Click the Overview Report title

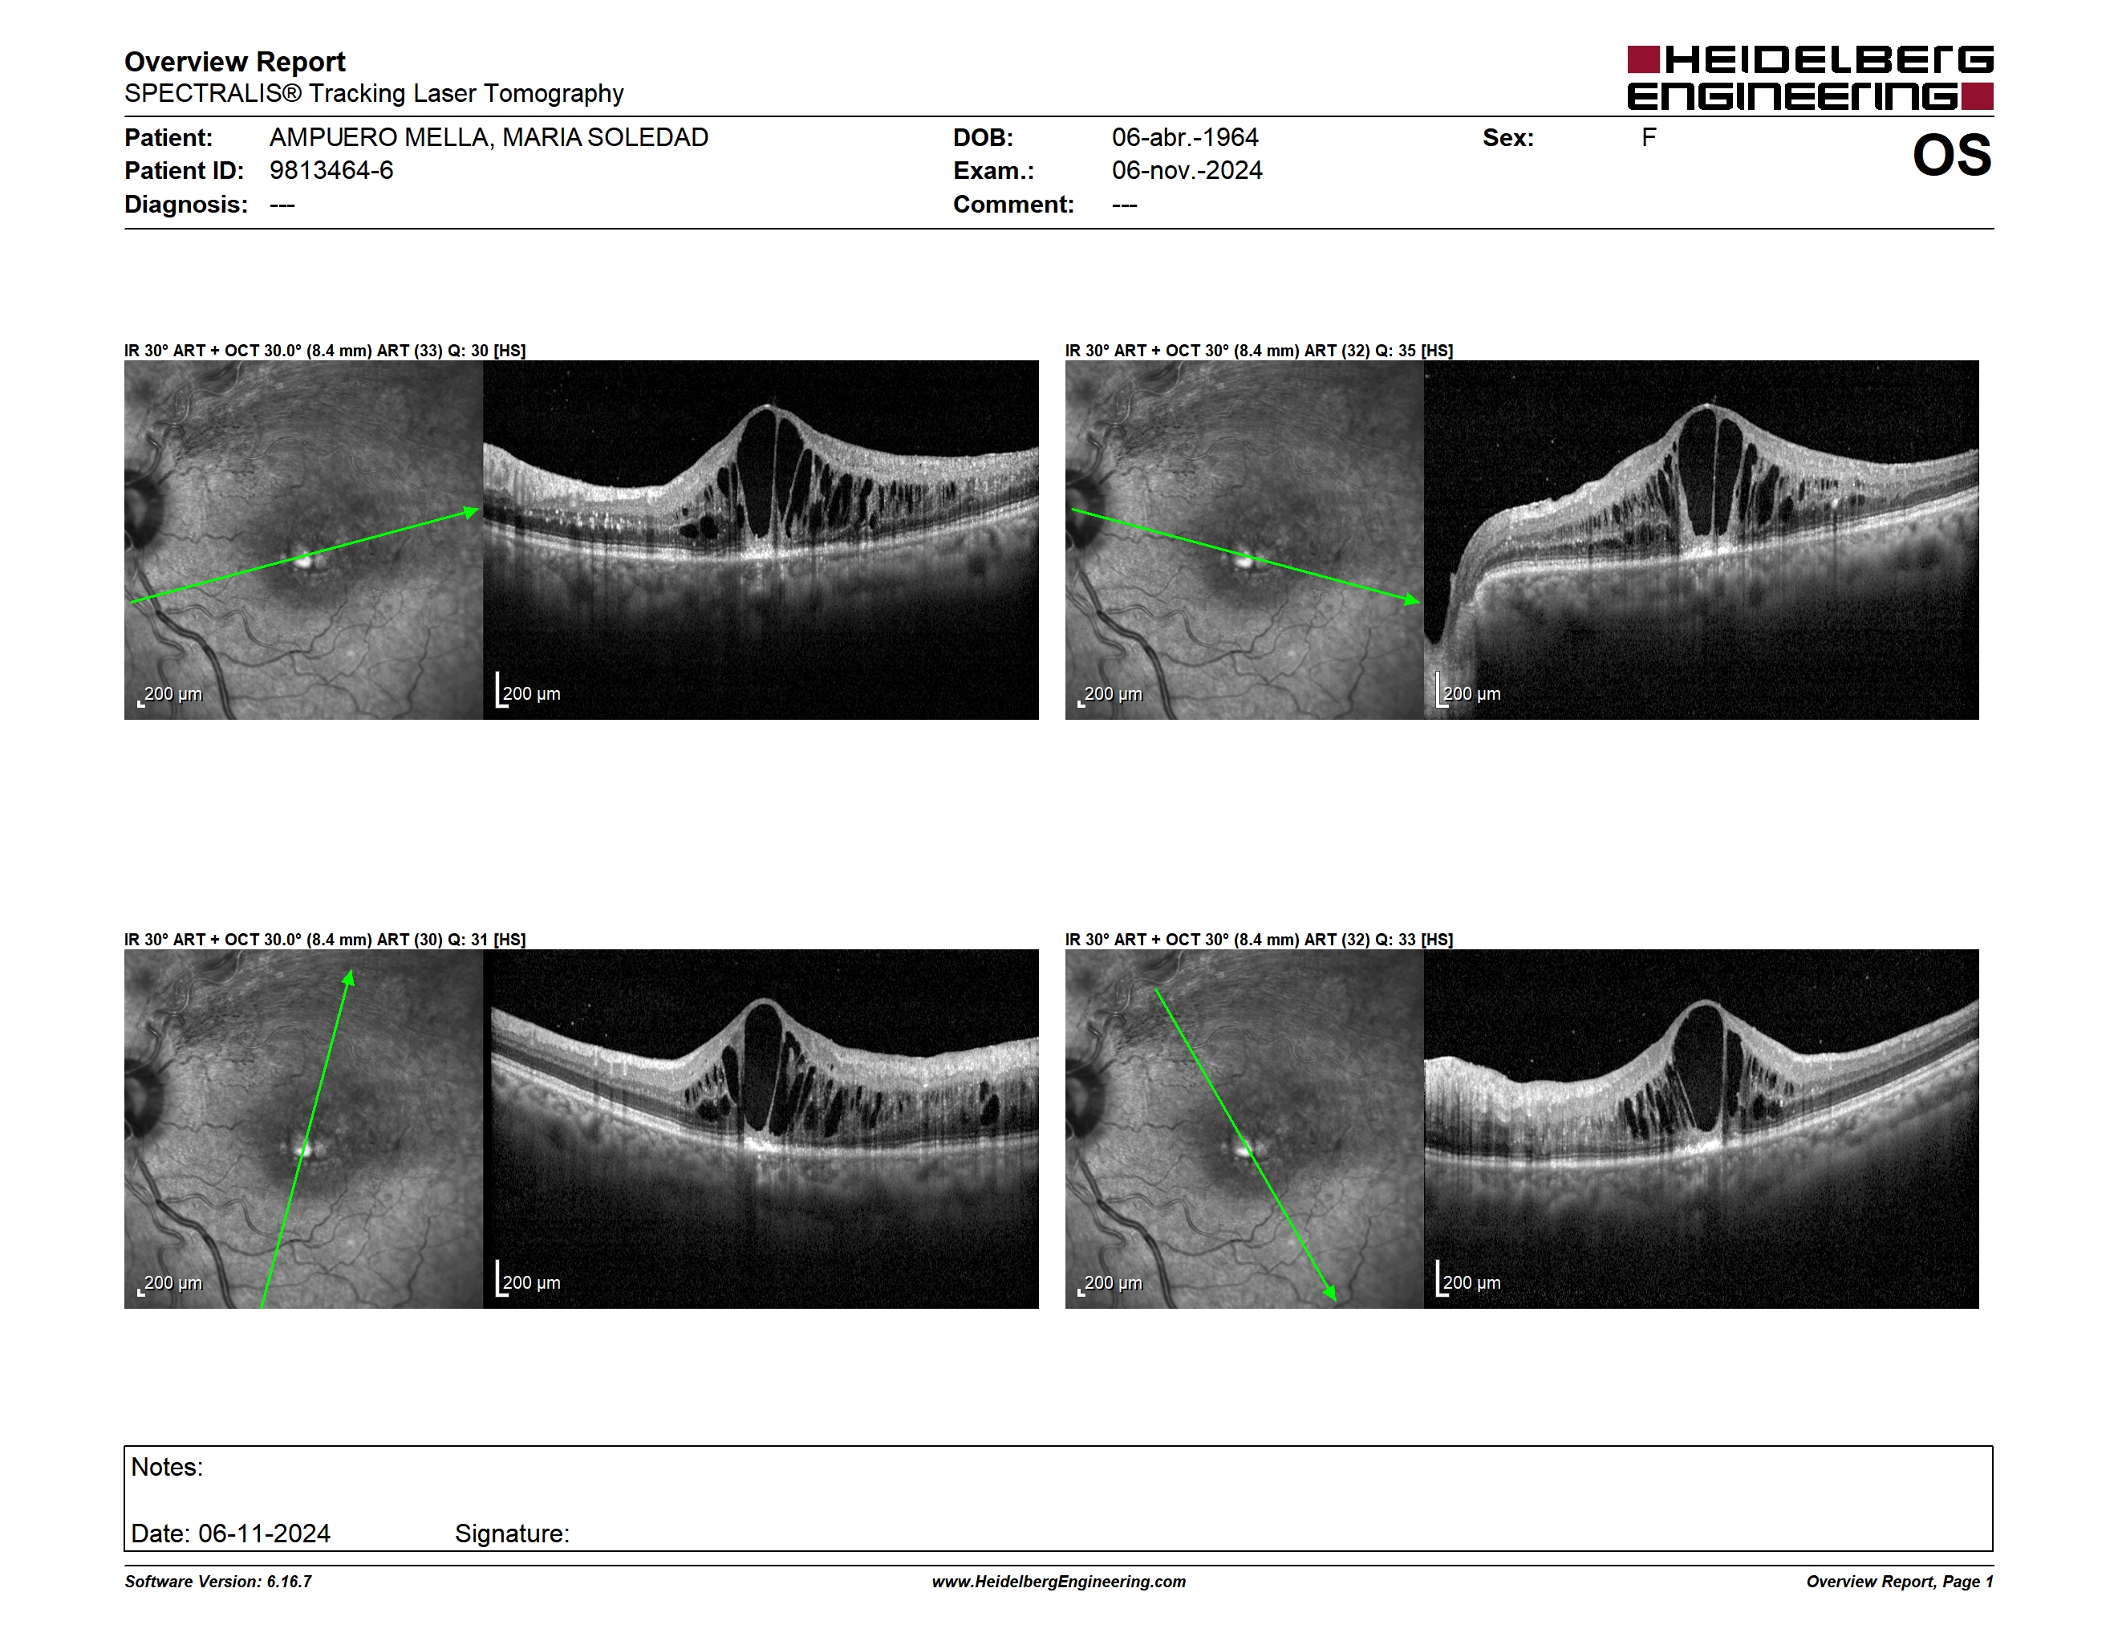pyautogui.click(x=235, y=62)
